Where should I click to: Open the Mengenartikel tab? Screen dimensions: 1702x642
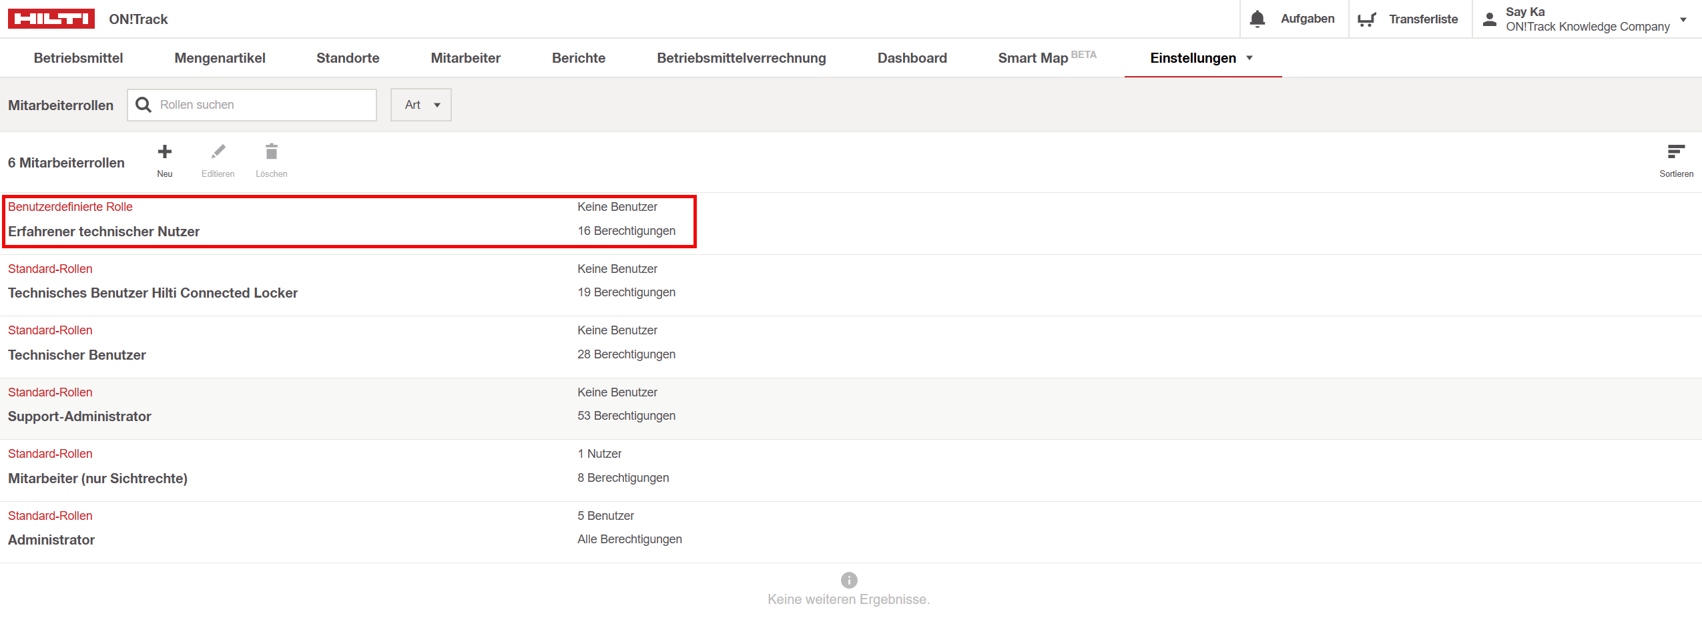tap(220, 58)
